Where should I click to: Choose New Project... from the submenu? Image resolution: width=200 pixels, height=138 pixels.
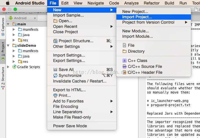point(154,12)
